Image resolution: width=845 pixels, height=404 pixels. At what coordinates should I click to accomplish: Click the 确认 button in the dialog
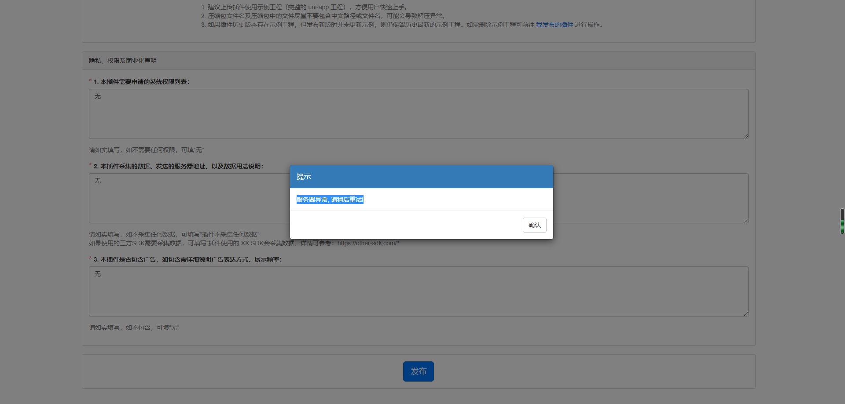pyautogui.click(x=534, y=225)
